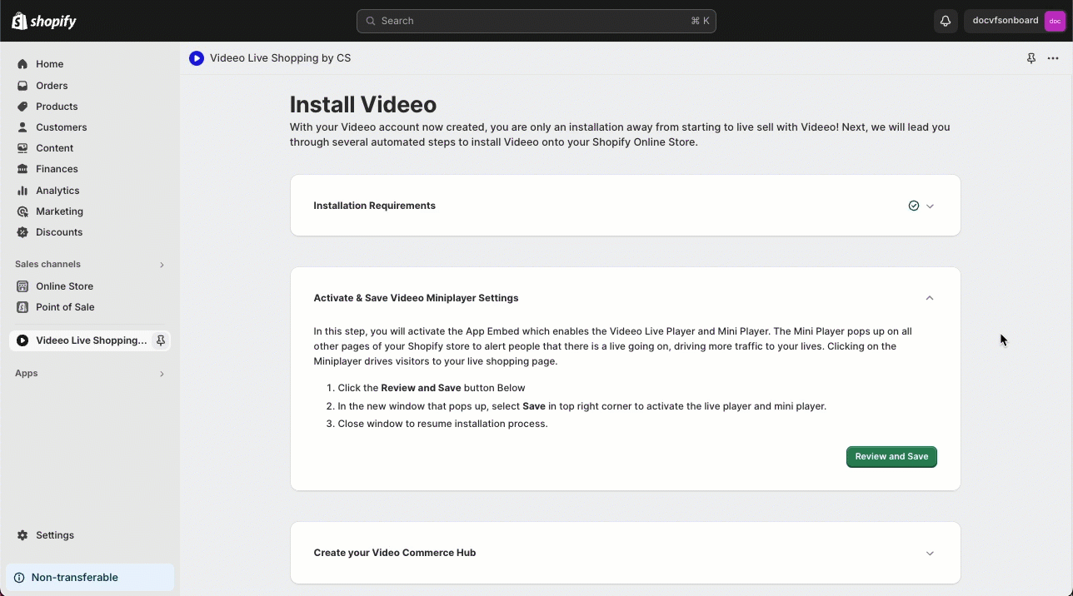
Task: Click the Discounts badge icon
Action: 22,232
